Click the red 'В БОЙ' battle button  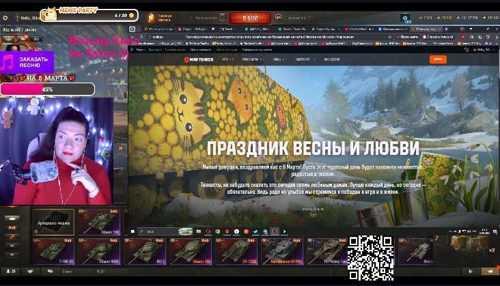[250, 18]
